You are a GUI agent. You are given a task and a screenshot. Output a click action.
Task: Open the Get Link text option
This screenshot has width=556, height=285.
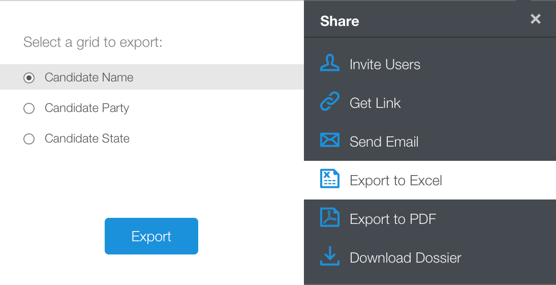click(x=375, y=103)
